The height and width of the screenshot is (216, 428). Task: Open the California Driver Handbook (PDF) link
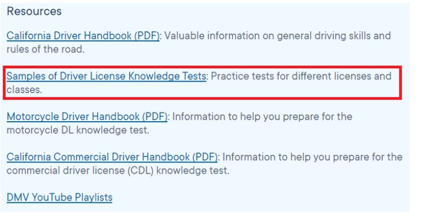point(83,36)
